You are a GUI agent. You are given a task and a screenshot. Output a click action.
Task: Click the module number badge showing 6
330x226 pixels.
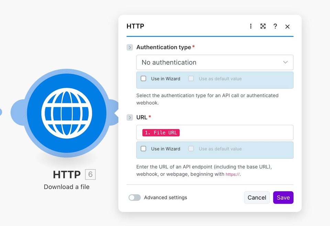point(90,175)
